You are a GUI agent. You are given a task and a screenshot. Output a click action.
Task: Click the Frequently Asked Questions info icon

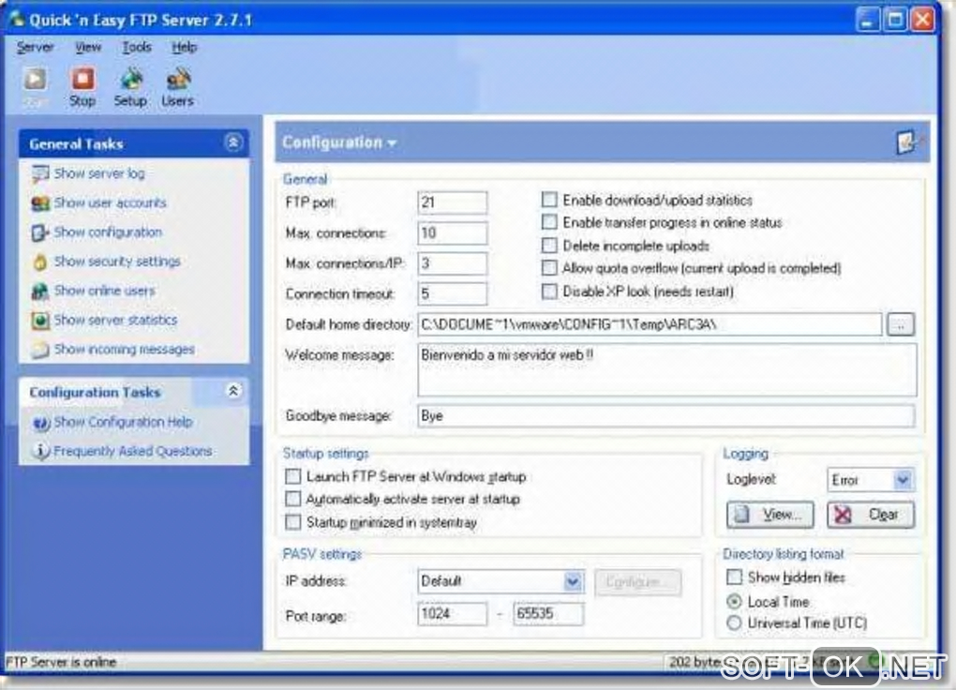(x=40, y=452)
